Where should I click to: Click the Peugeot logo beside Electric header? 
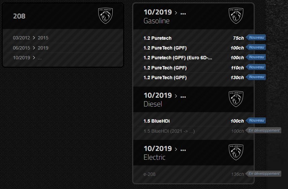point(236,152)
